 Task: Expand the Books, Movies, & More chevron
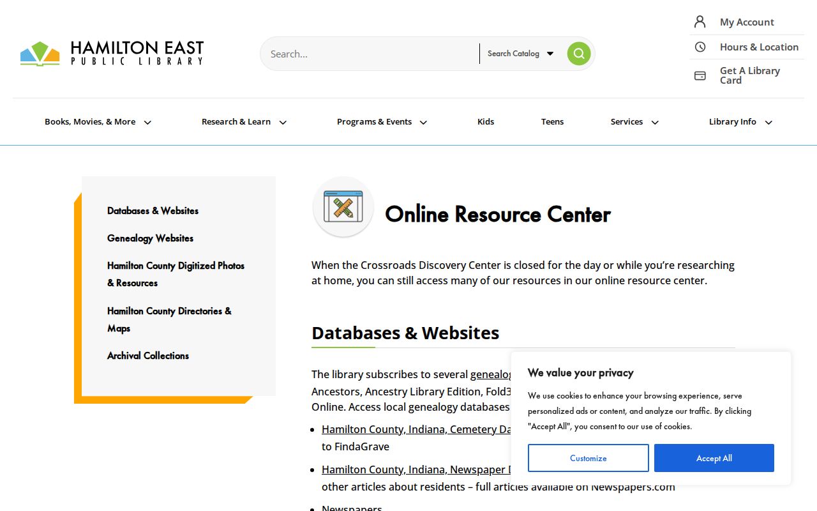click(x=147, y=123)
